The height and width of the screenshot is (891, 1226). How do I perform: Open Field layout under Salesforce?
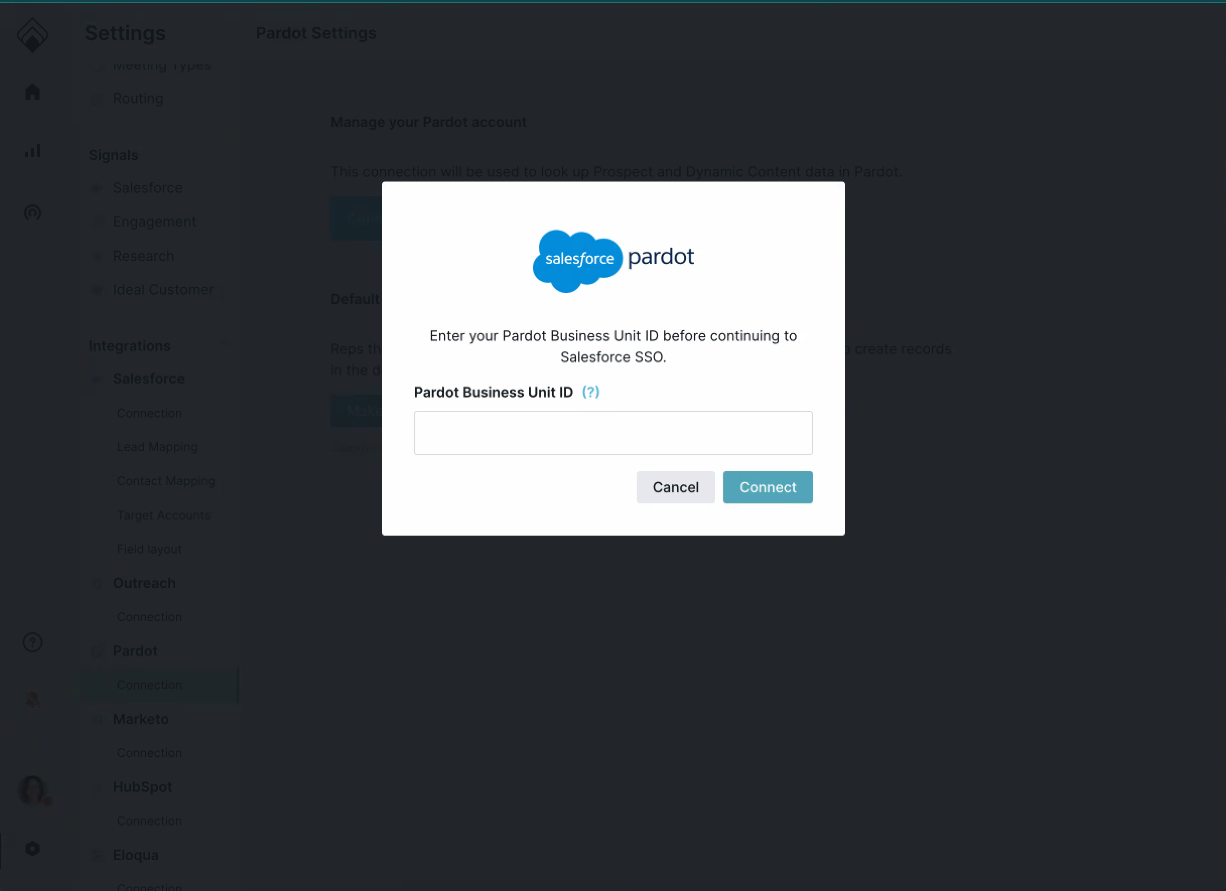(x=149, y=549)
